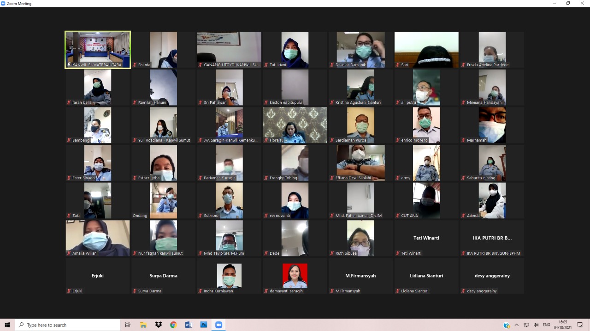Select damayanti saragih's participant tile
The width and height of the screenshot is (590, 331).
[x=295, y=276]
